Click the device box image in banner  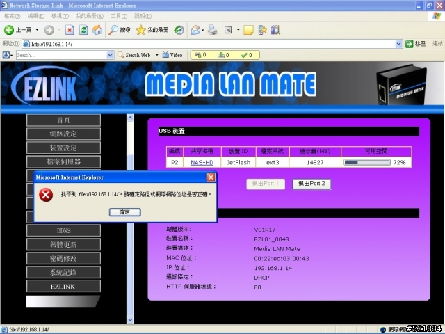click(x=401, y=84)
